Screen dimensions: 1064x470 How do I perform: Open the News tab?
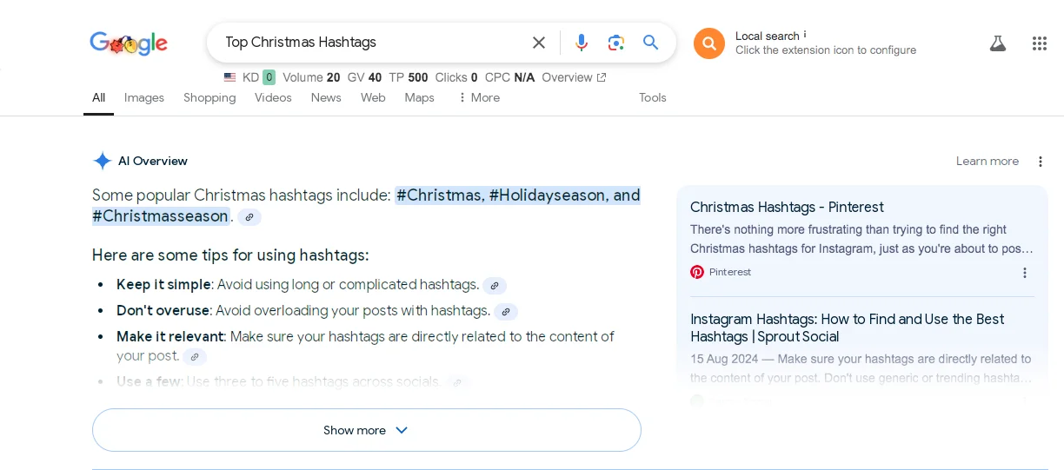click(x=326, y=97)
